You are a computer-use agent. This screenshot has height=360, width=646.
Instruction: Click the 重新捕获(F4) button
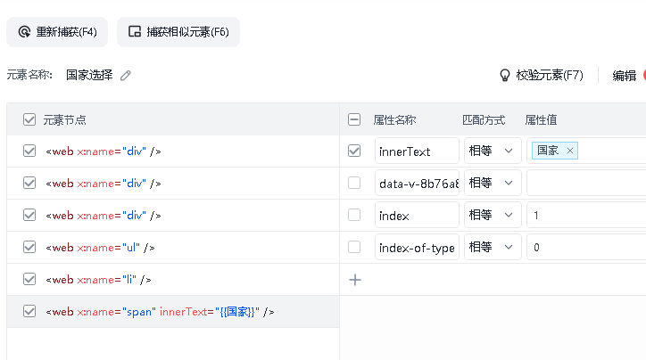coord(57,32)
